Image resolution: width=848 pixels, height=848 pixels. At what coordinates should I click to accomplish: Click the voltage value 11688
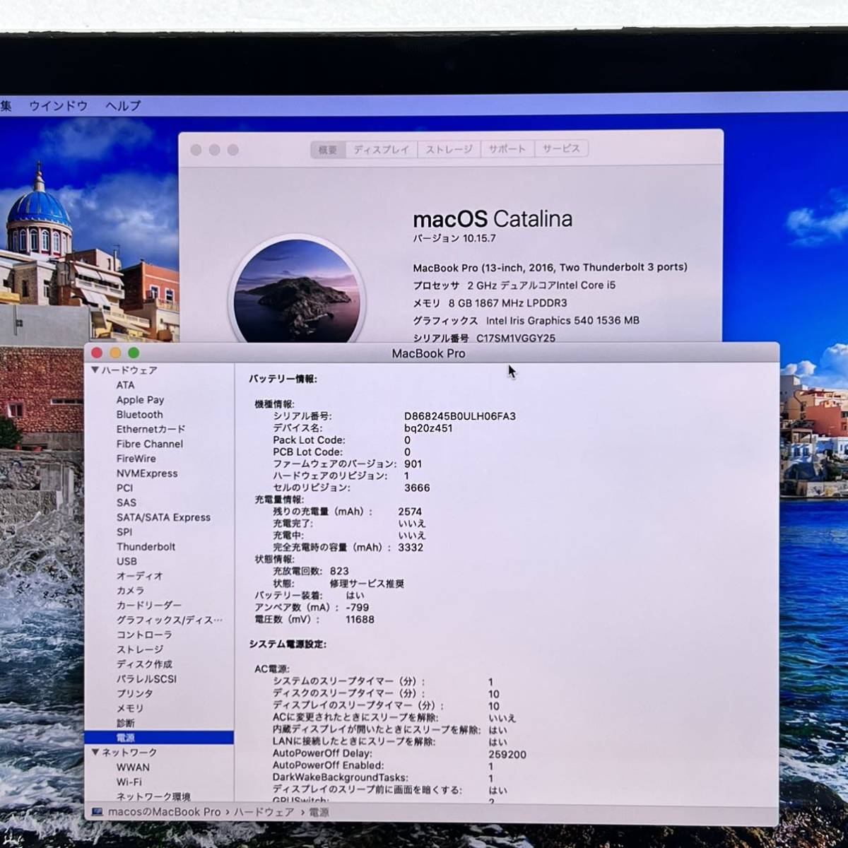tap(360, 620)
